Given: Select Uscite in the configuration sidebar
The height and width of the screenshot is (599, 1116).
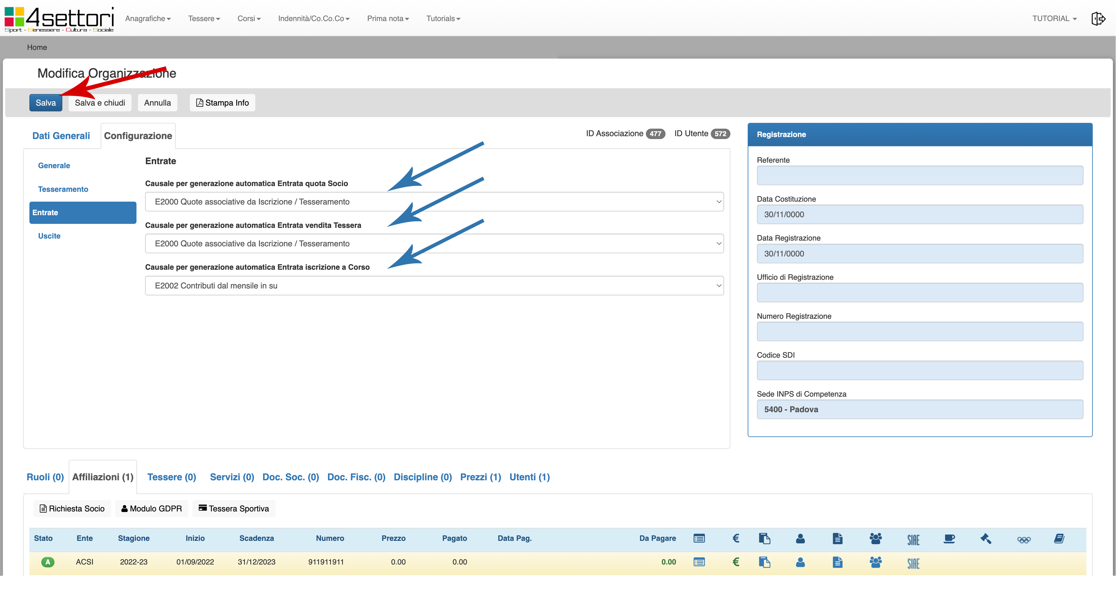Looking at the screenshot, I should (x=49, y=236).
